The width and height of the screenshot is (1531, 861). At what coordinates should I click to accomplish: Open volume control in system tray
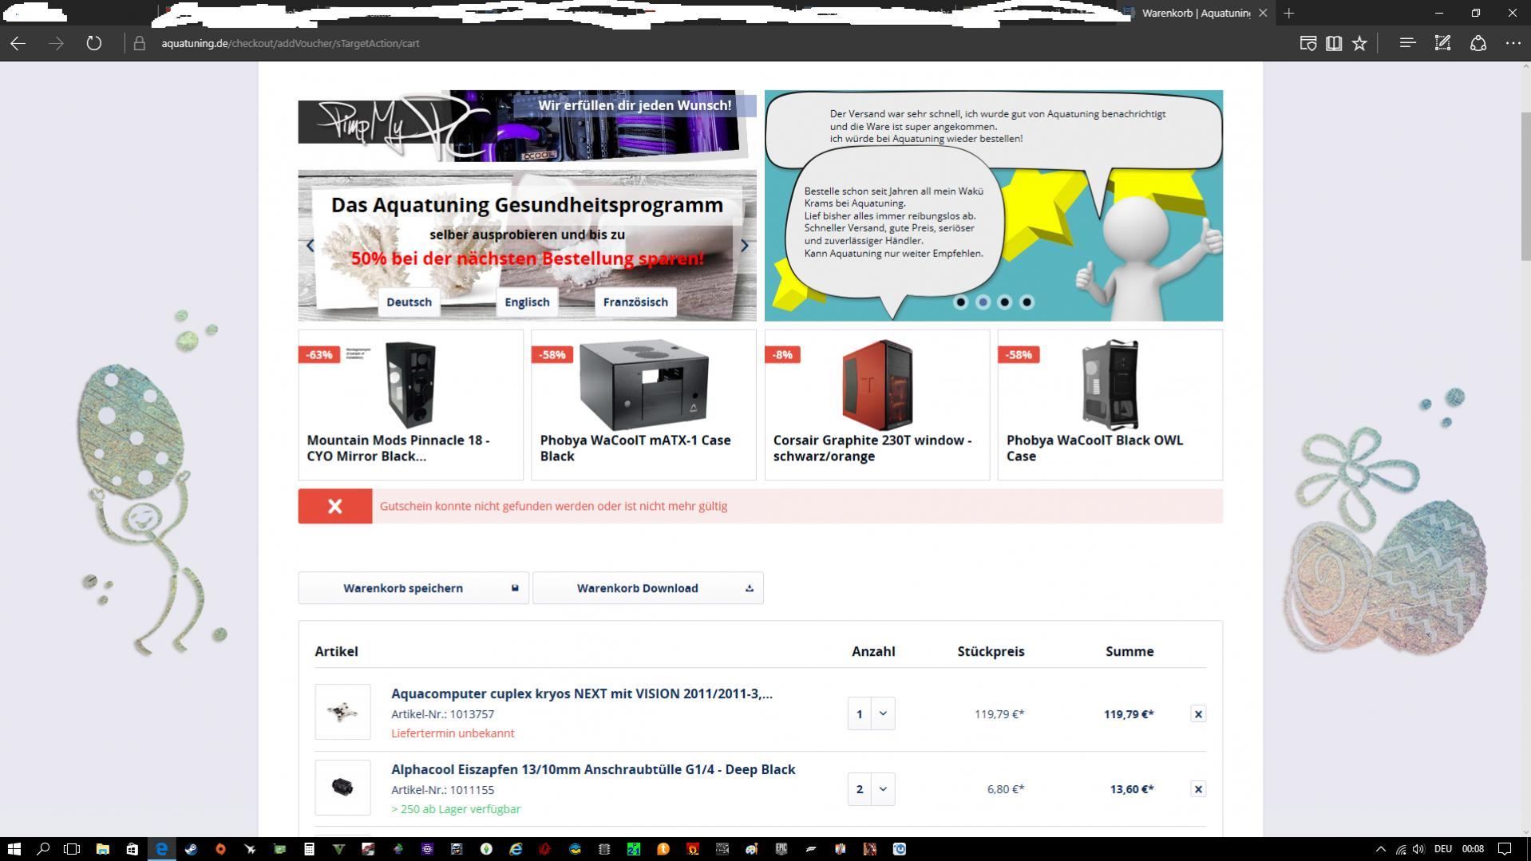[1418, 849]
